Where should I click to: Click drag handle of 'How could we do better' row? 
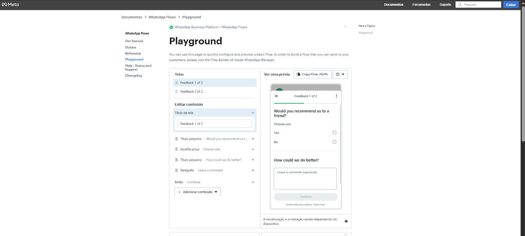coord(177,160)
